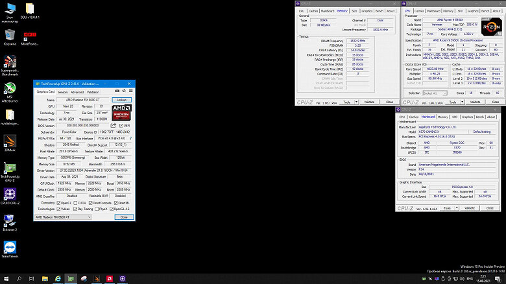
Task: Open DDU v18.0.4.1 folder on desktop
Action: pyautogui.click(x=30, y=10)
